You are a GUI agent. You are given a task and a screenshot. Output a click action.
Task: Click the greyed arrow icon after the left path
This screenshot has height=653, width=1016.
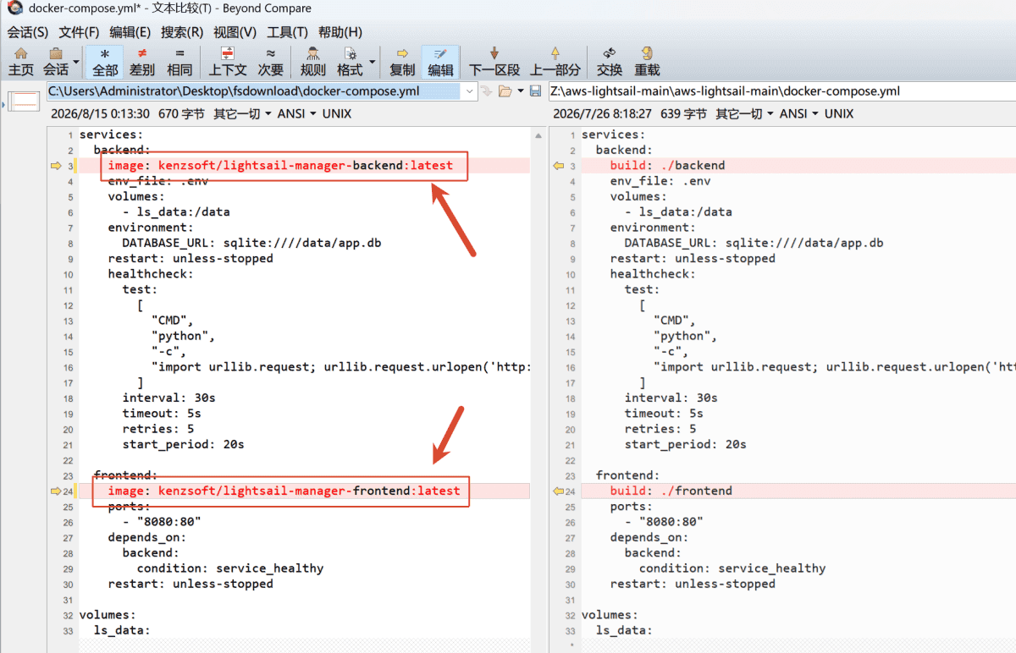487,91
